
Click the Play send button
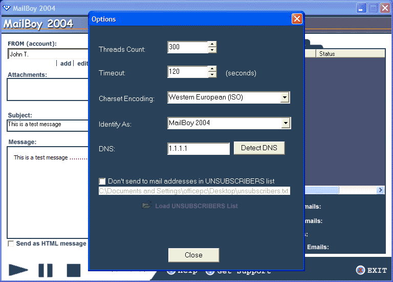click(18, 270)
